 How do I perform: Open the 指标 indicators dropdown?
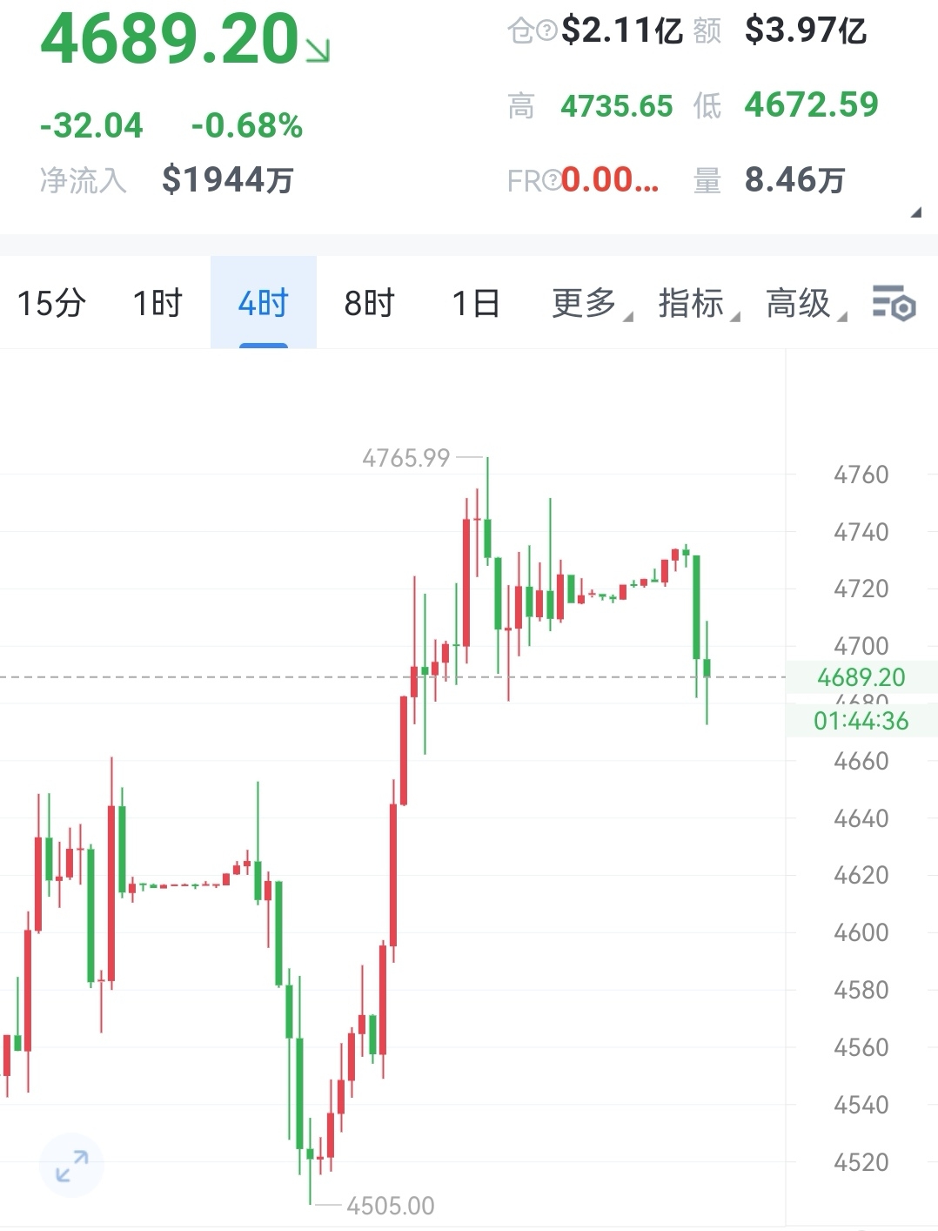698,303
